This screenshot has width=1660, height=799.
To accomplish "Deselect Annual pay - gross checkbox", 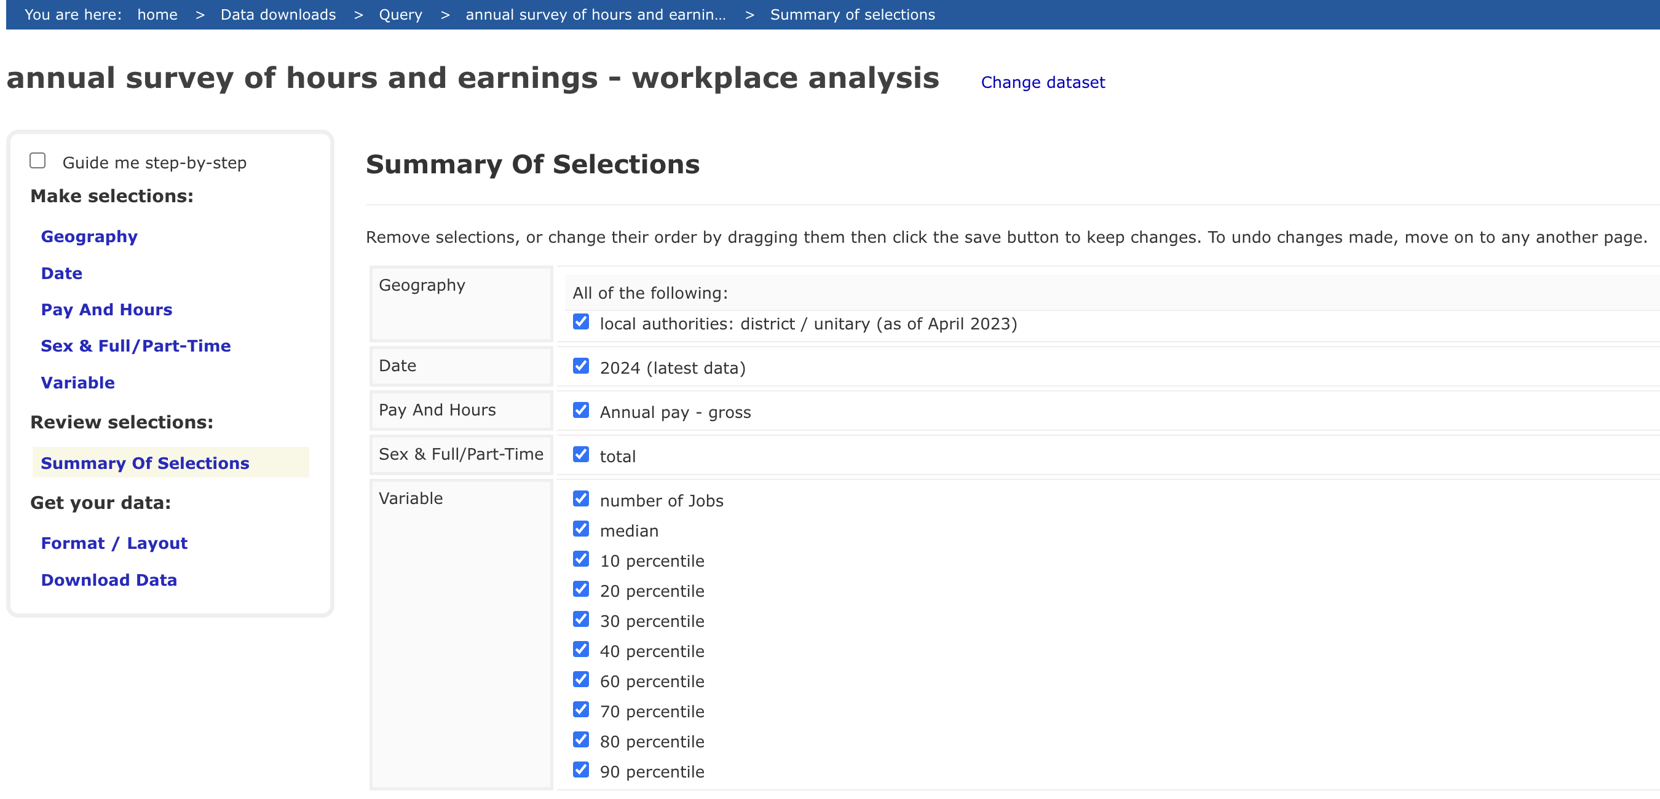I will tap(580, 411).
